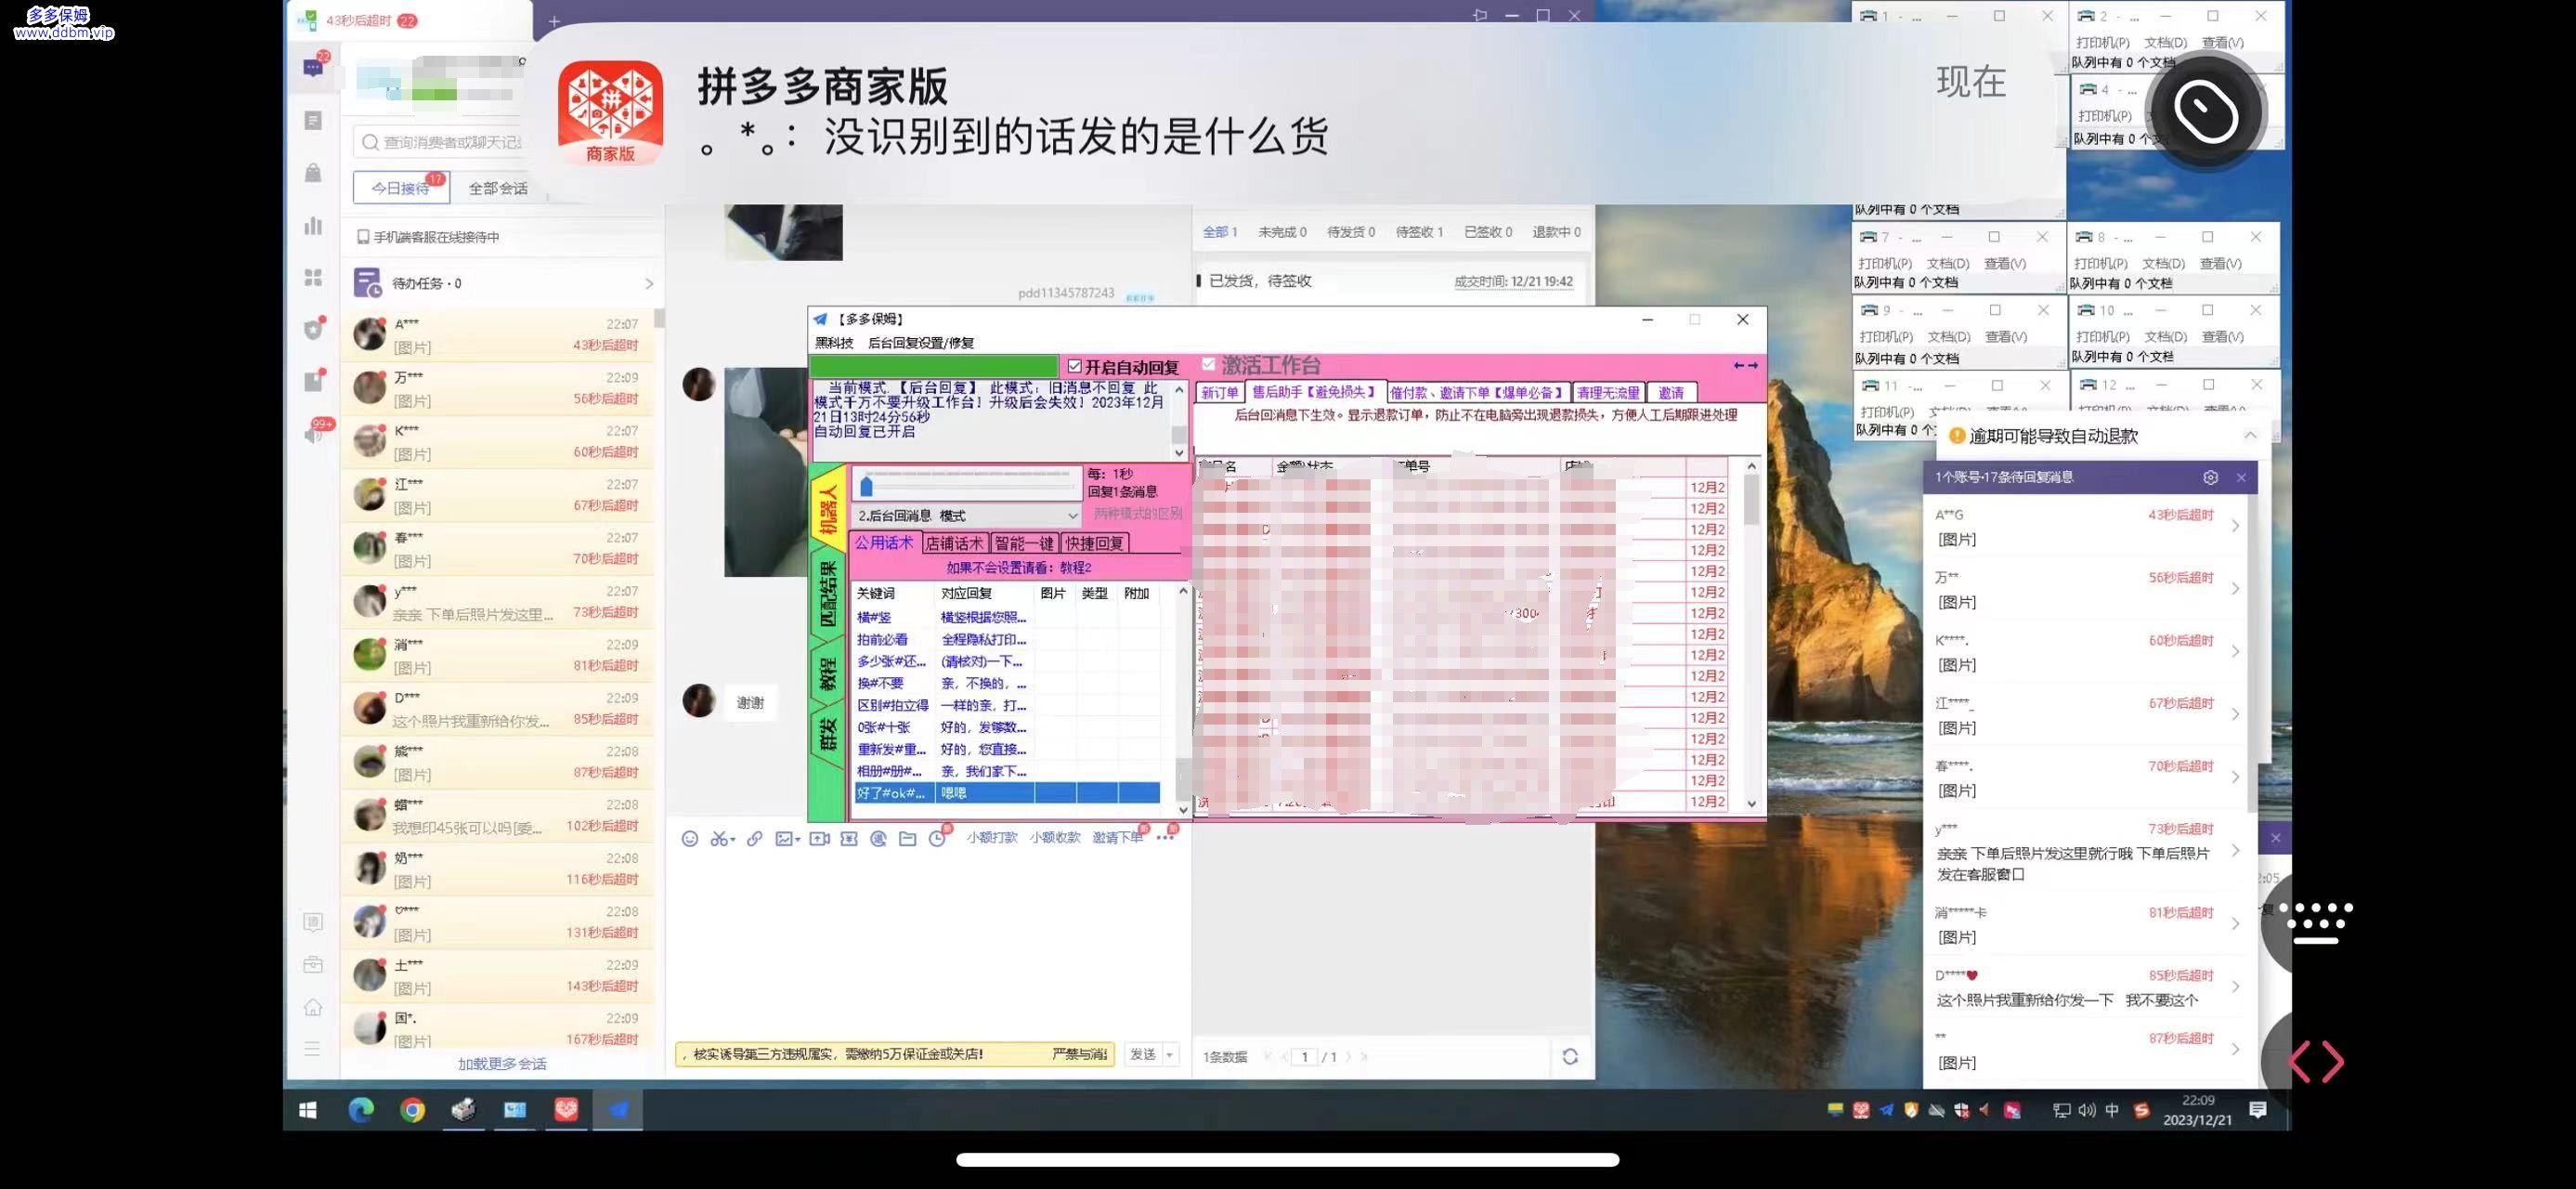2576x1189 pixels.
Task: Click the Pinduoduo merchant notification app icon
Action: (x=610, y=112)
